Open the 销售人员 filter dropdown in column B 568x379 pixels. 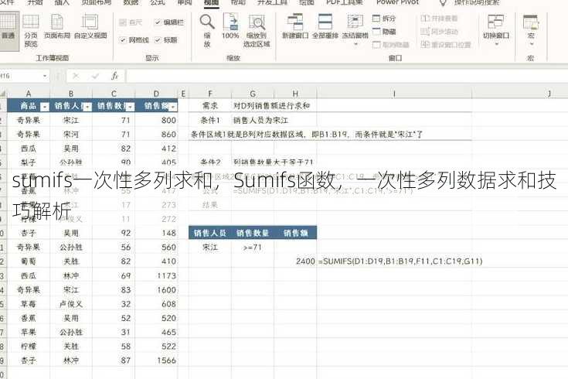tap(87, 107)
